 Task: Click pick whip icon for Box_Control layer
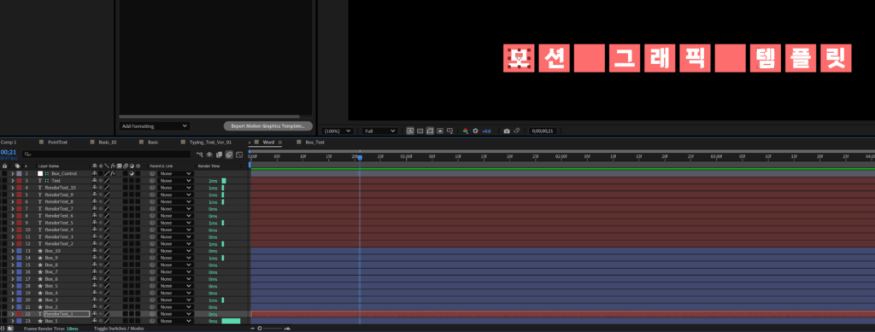click(x=152, y=174)
